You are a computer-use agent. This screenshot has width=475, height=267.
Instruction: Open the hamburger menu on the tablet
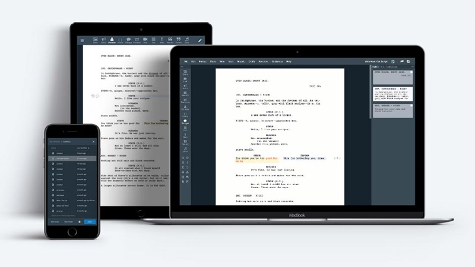tap(82, 40)
